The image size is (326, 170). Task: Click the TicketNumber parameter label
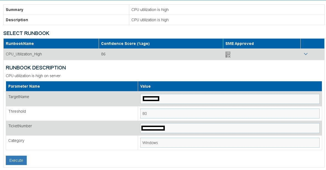(20, 126)
